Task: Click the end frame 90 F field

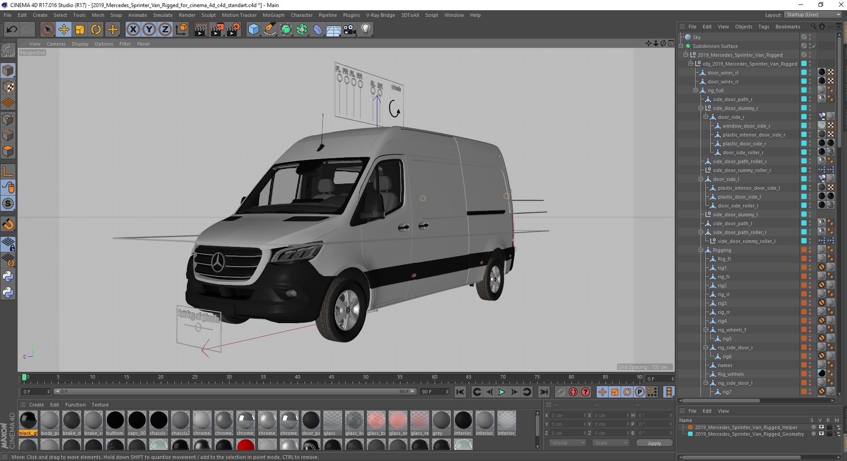Action: click(x=435, y=392)
